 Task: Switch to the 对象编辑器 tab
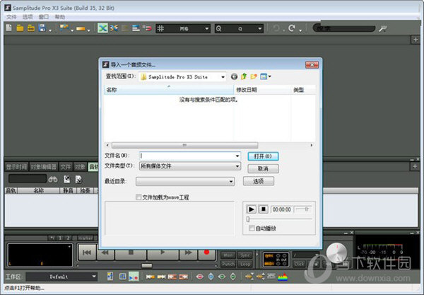coord(42,167)
